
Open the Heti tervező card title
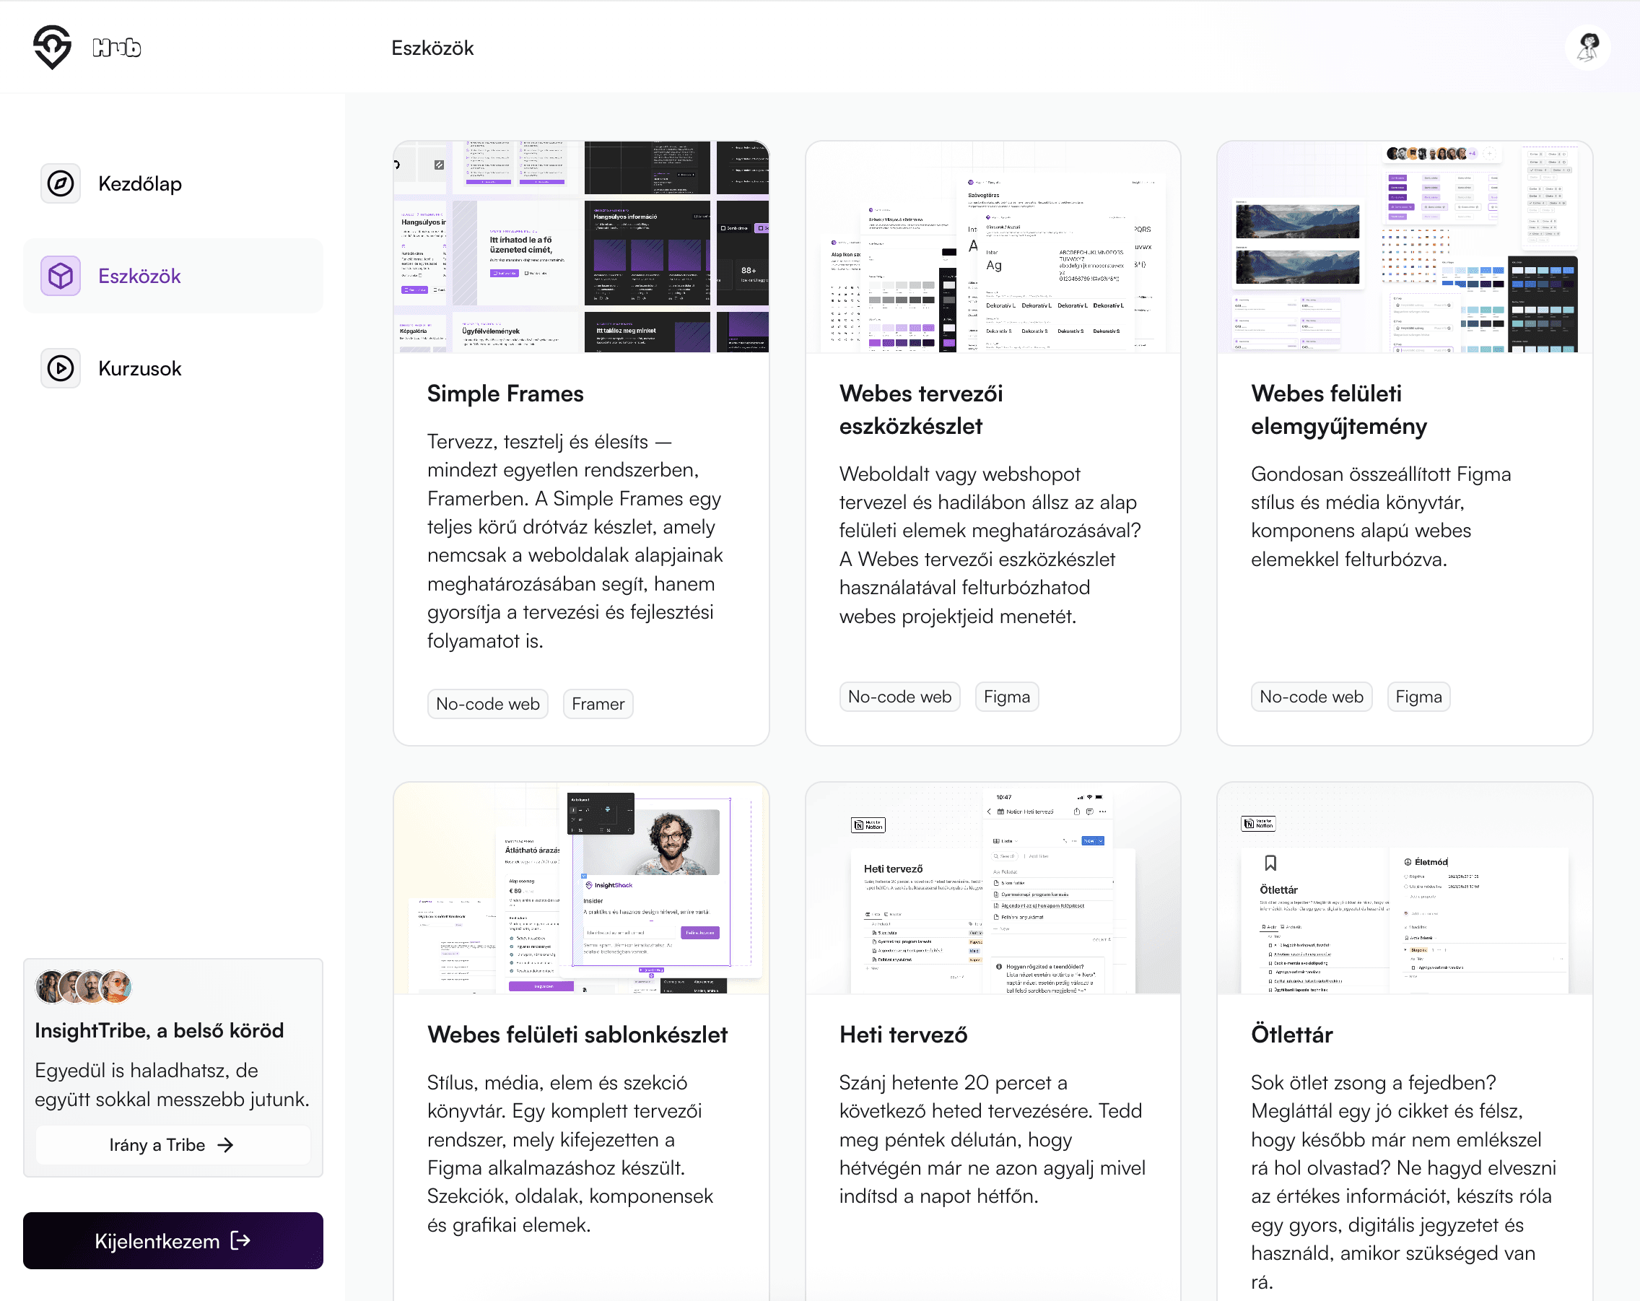904,1035
